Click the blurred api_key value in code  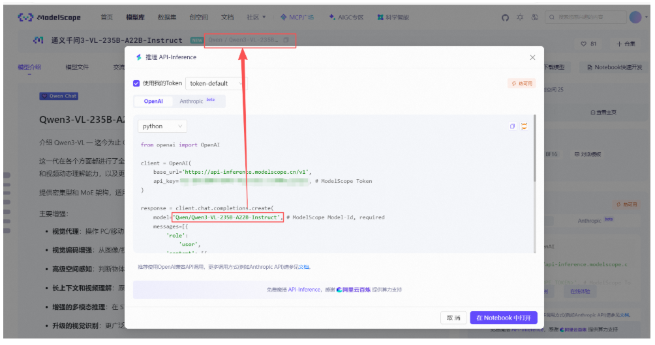pyautogui.click(x=245, y=181)
